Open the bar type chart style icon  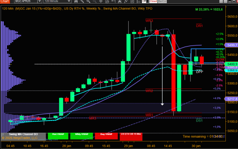pyautogui.click(x=76, y=2)
